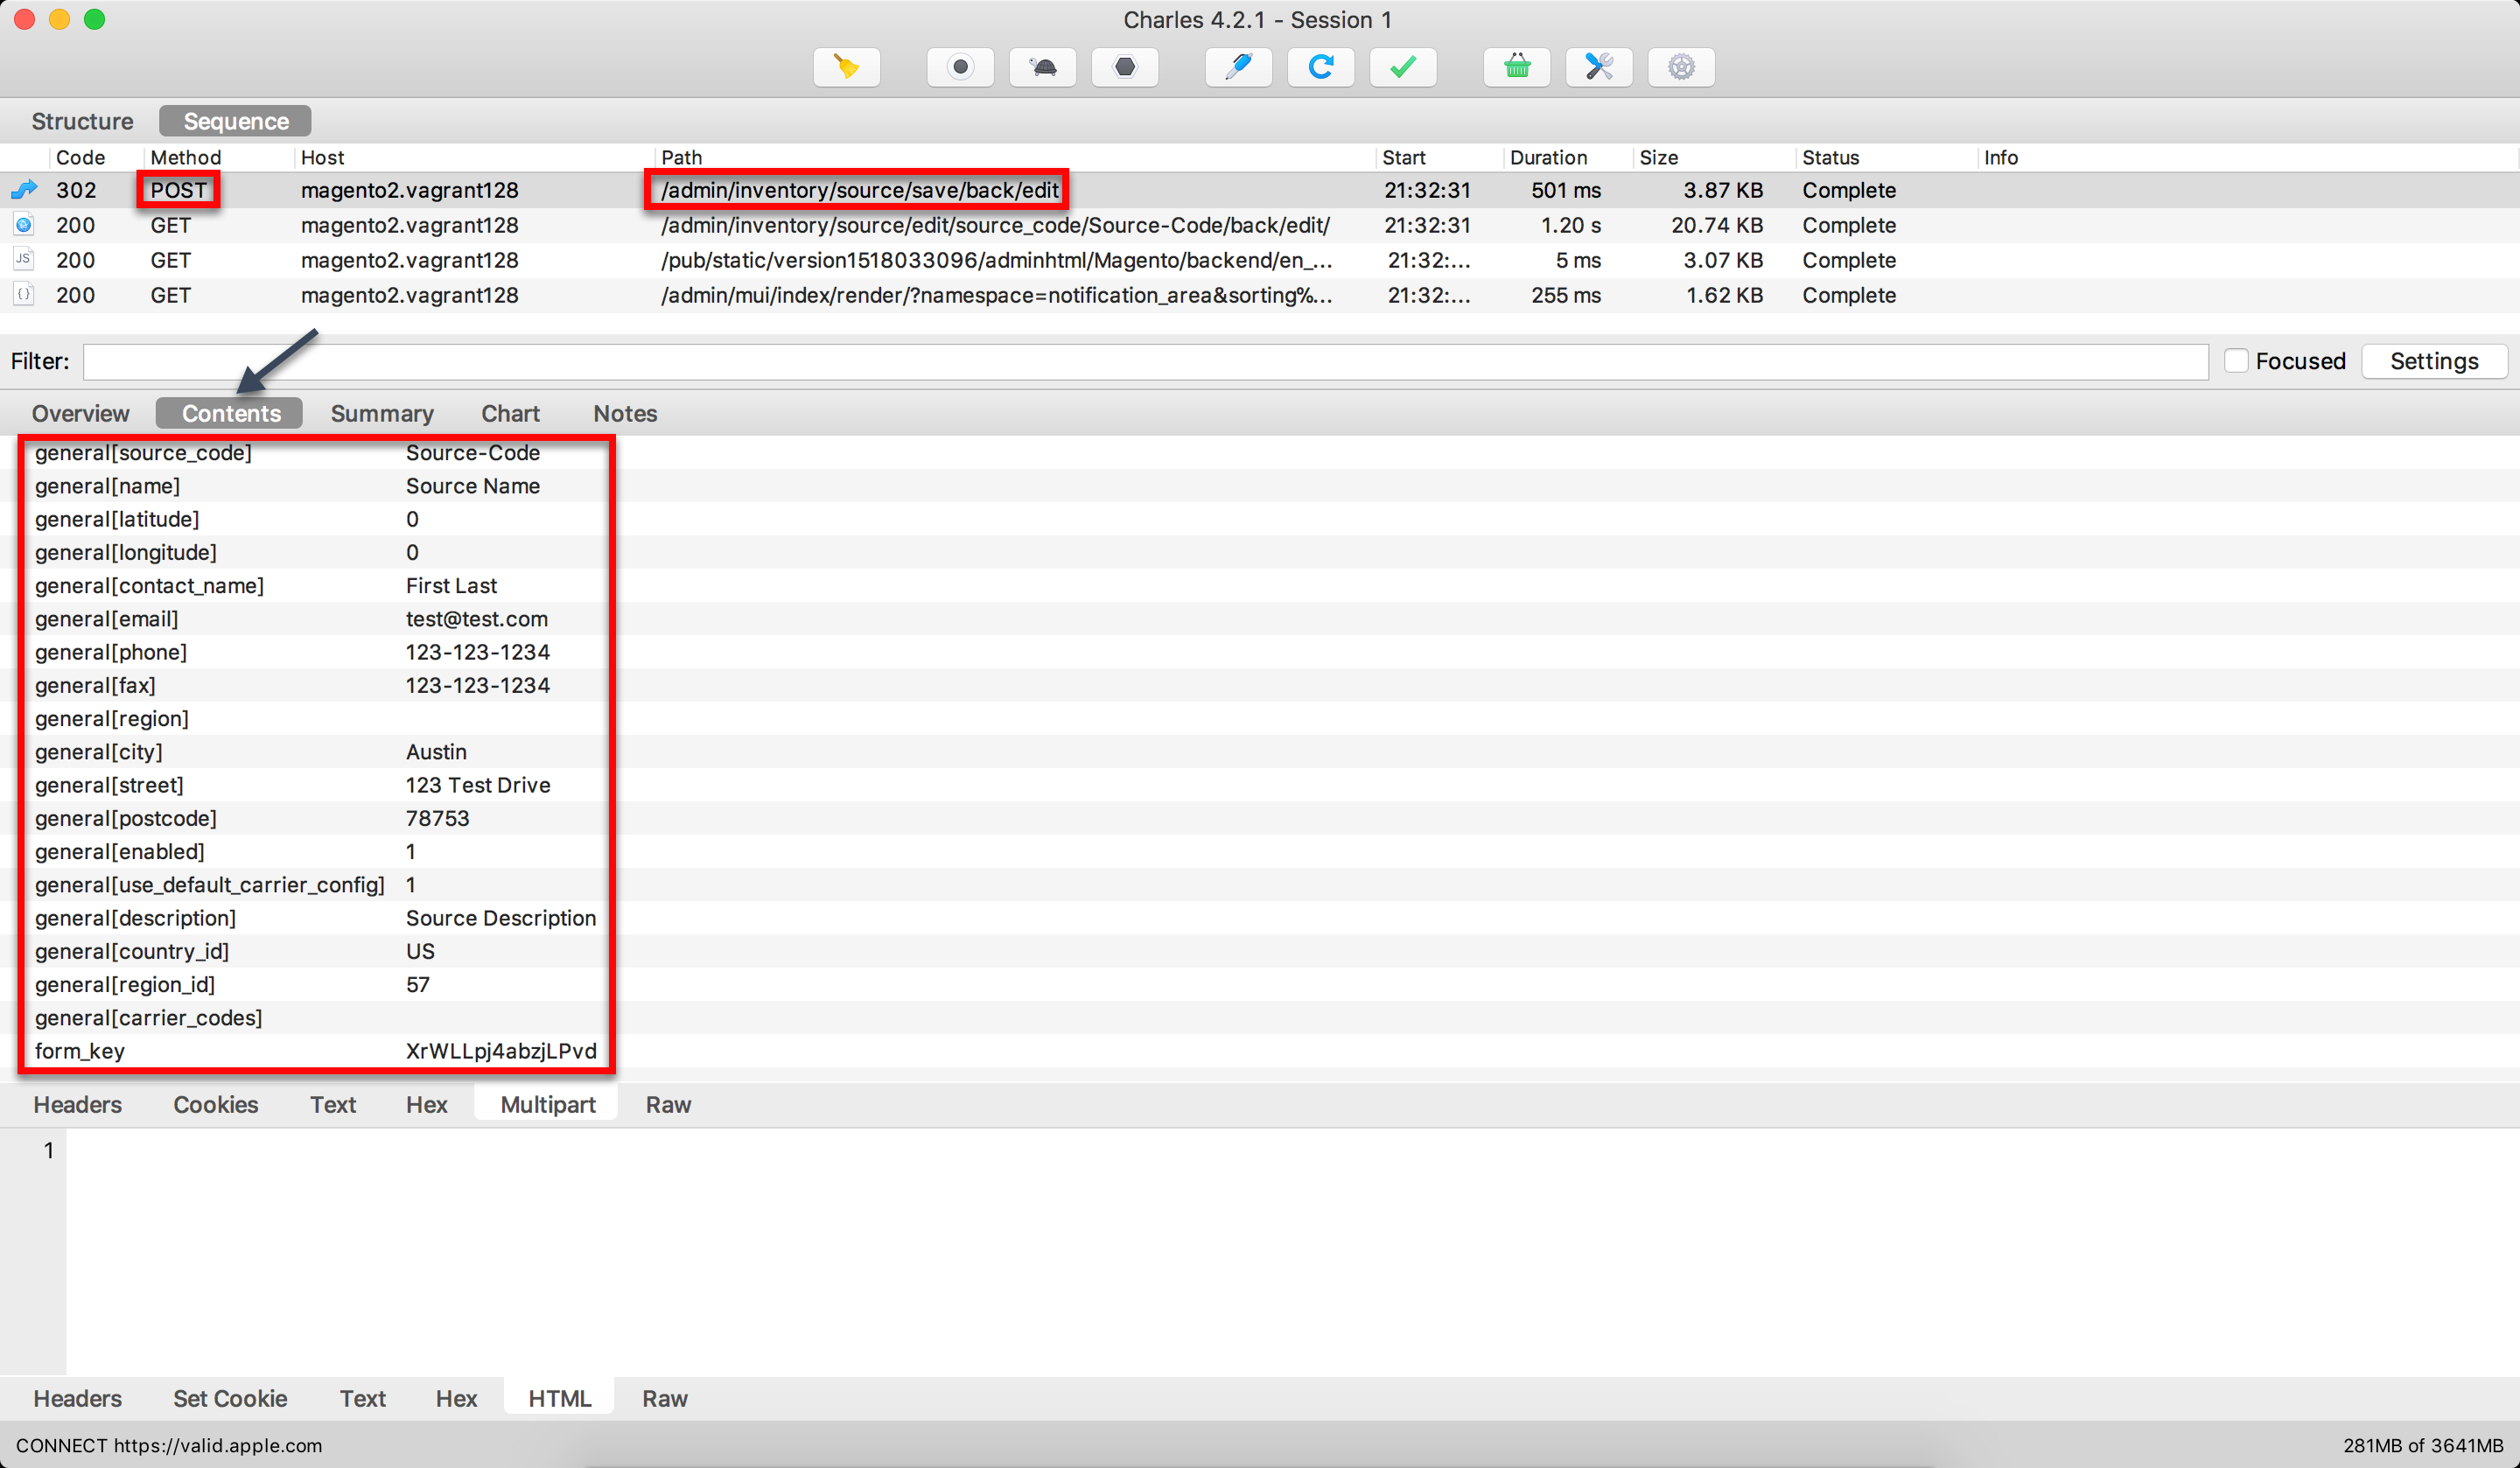This screenshot has width=2520, height=1468.
Task: Click the broom clear session icon
Action: 846,67
